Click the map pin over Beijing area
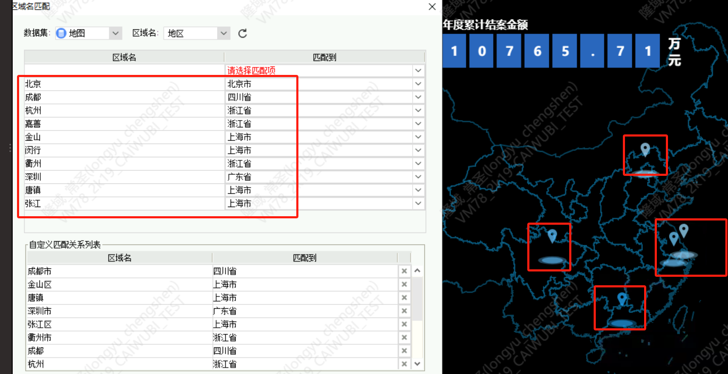The width and height of the screenshot is (728, 374). (645, 149)
